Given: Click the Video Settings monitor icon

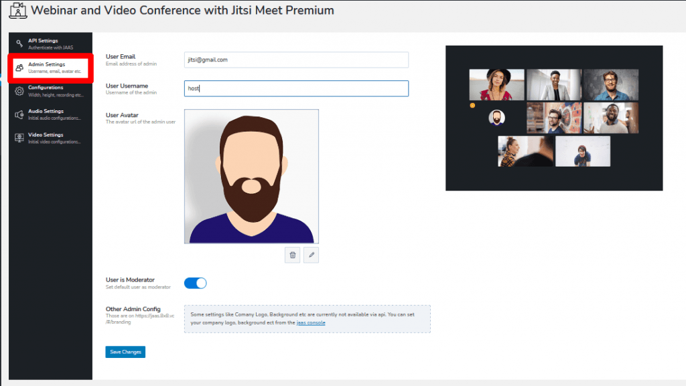Looking at the screenshot, I should click(x=19, y=138).
